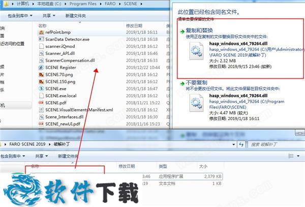Screen dimensions: 305x207
Task: Click 大小: 2.32 MB text in dialog
Action: [222, 61]
